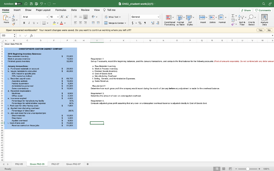Click Increase Decimal icon
274x171 pixels.
[x=153, y=23]
